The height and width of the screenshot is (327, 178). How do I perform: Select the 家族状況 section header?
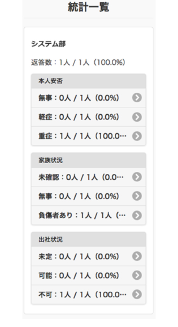pos(88,160)
